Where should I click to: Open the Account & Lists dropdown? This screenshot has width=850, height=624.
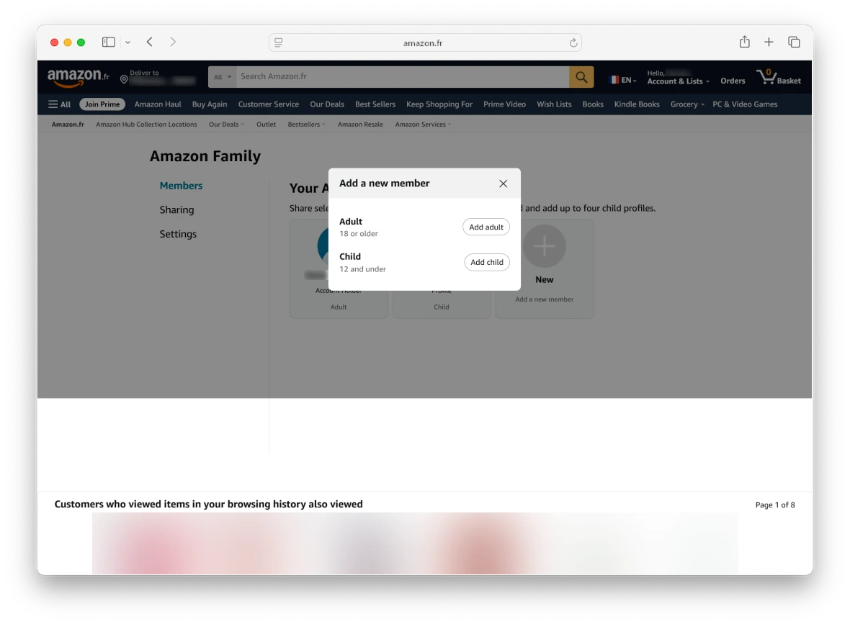point(678,81)
